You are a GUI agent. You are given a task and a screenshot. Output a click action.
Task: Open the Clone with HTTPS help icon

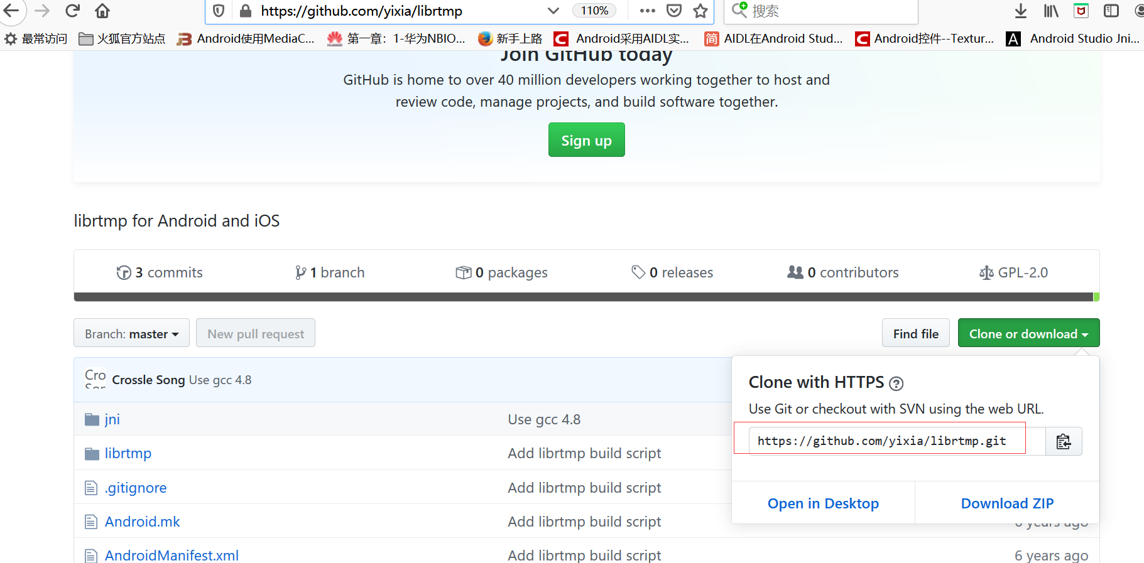tap(896, 383)
